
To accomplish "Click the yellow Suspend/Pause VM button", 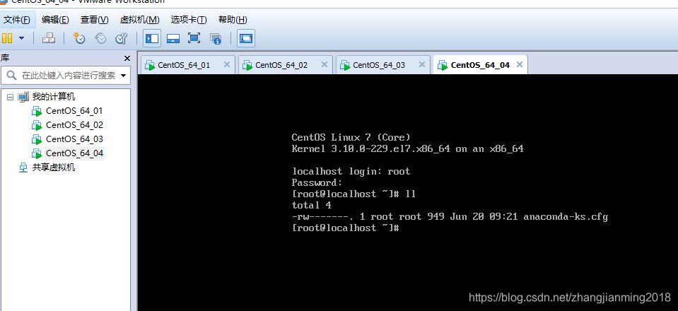I will [7, 38].
